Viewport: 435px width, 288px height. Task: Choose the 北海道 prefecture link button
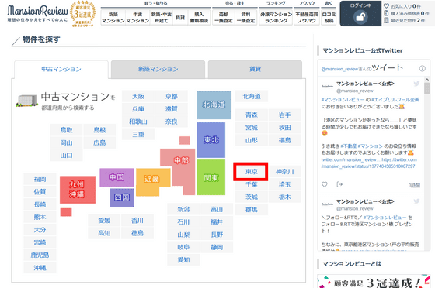pyautogui.click(x=252, y=97)
